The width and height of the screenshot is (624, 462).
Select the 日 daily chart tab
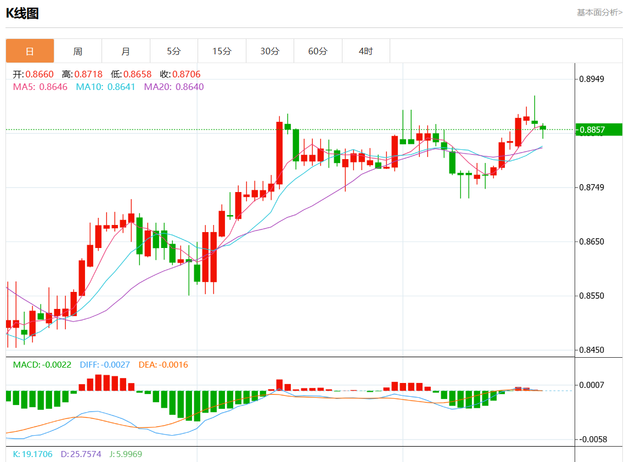[30, 51]
